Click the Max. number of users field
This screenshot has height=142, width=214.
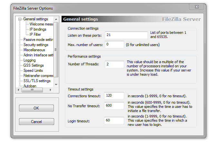[x=114, y=44]
